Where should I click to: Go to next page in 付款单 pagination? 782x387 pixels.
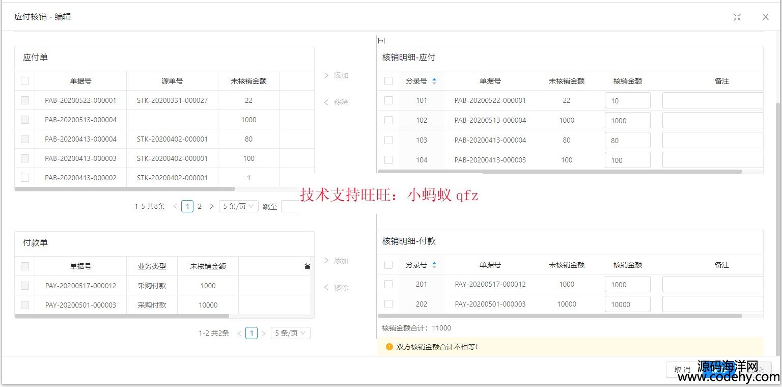[264, 334]
